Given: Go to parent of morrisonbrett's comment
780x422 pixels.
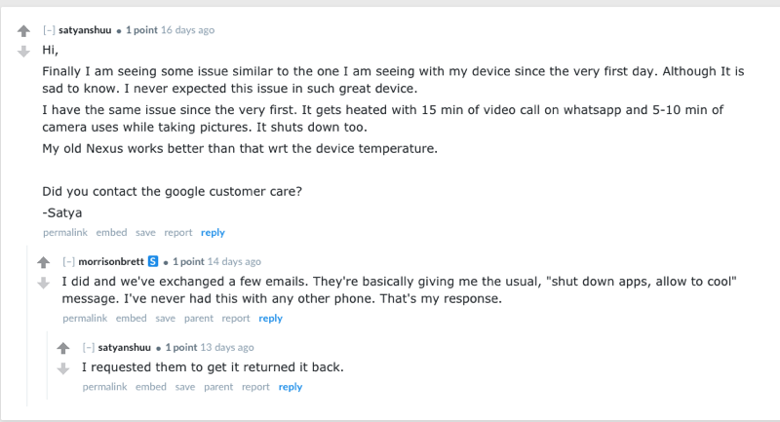Looking at the screenshot, I should 199,319.
